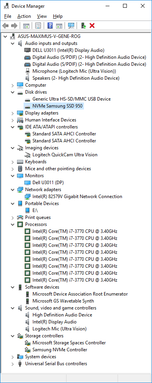Select Microsoft Storage Spaces Controller
The image size is (152, 383).
tap(69, 343)
